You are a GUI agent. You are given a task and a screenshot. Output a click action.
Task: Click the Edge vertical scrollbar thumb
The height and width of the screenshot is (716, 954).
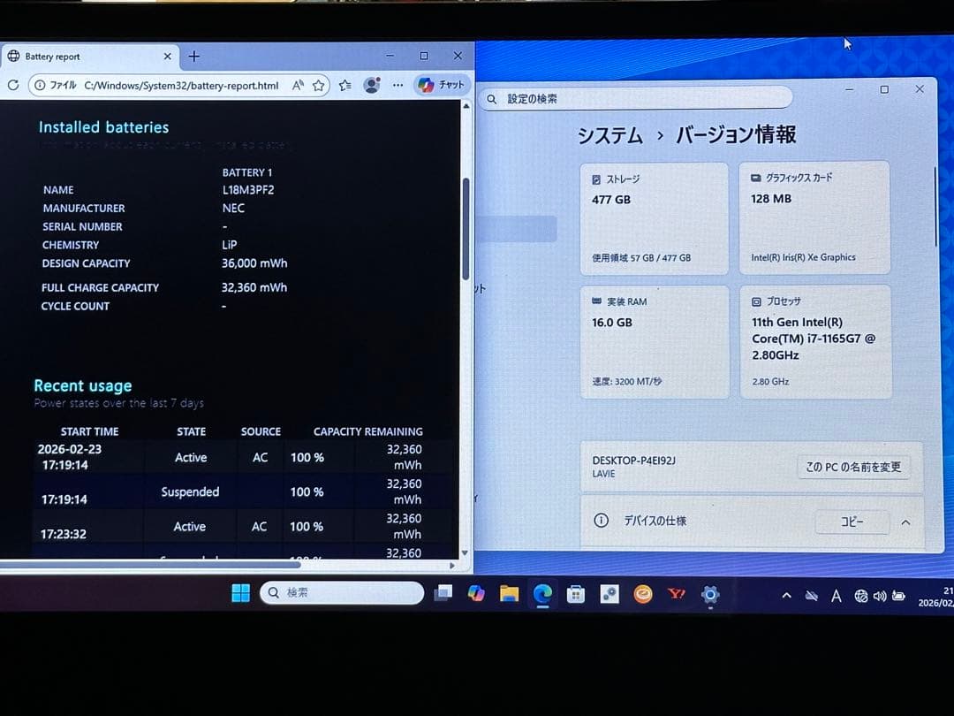point(466,228)
